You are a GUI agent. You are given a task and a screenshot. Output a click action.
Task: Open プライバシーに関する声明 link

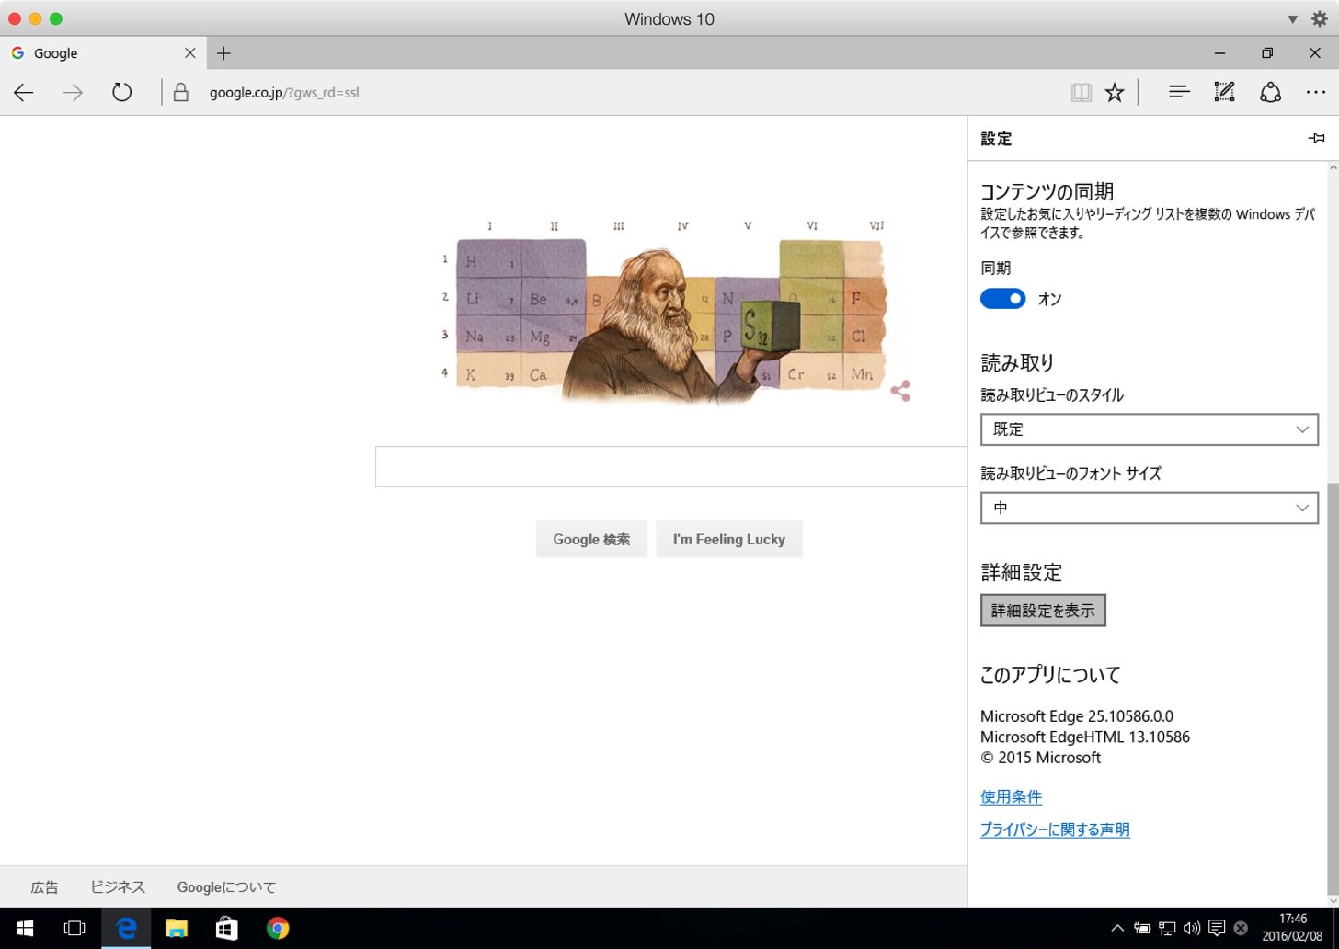tap(1055, 829)
